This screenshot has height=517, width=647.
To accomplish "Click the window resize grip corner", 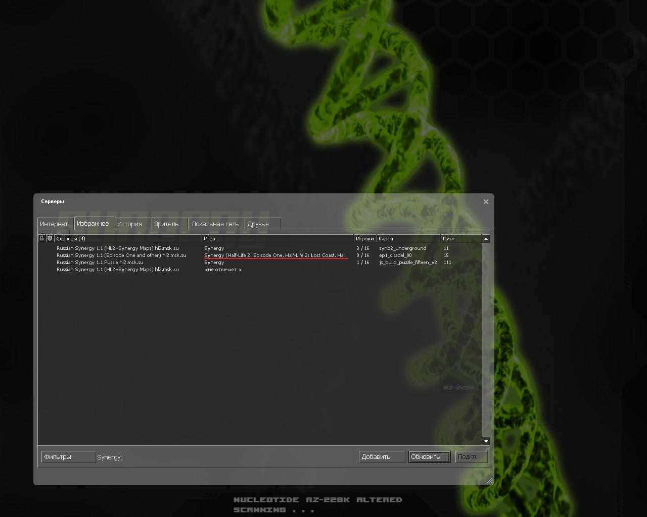I will pyautogui.click(x=489, y=481).
